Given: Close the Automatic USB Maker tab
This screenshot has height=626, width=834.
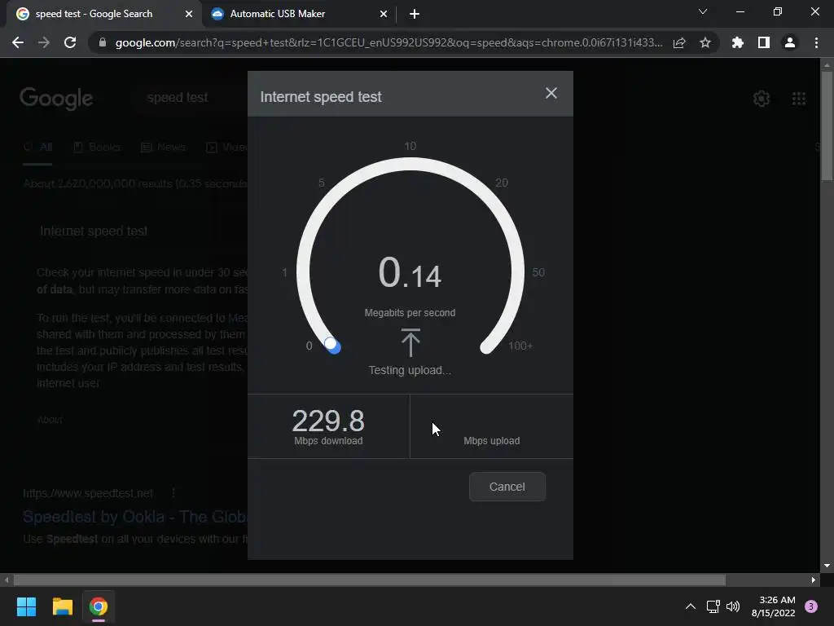Looking at the screenshot, I should 384,14.
